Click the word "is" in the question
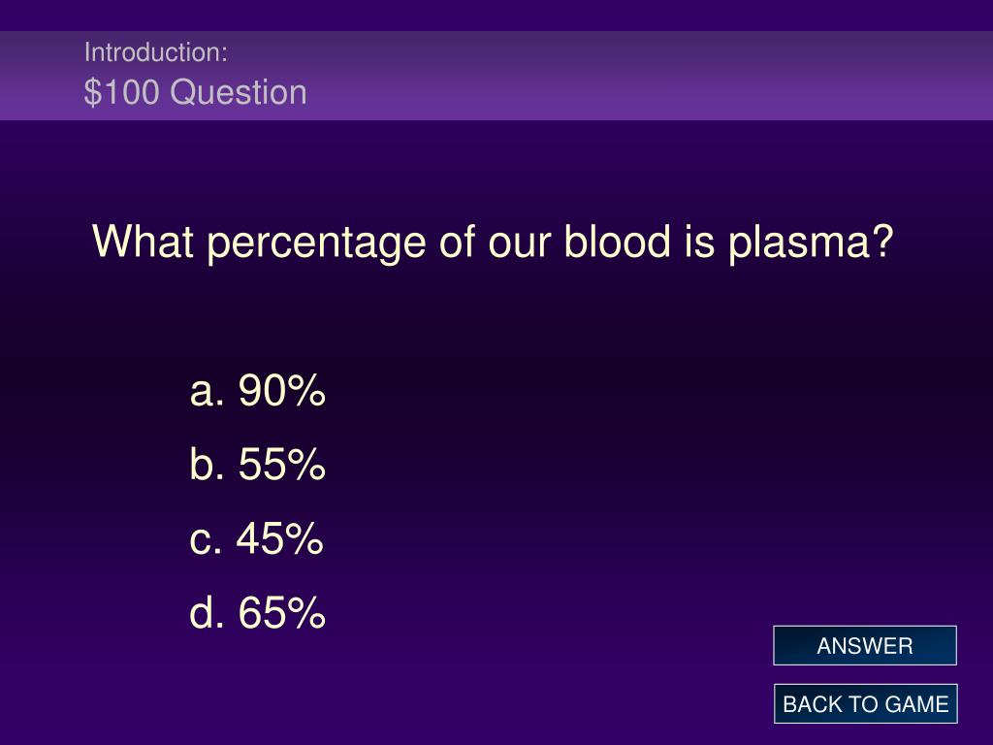This screenshot has height=745, width=993. pyautogui.click(x=700, y=241)
